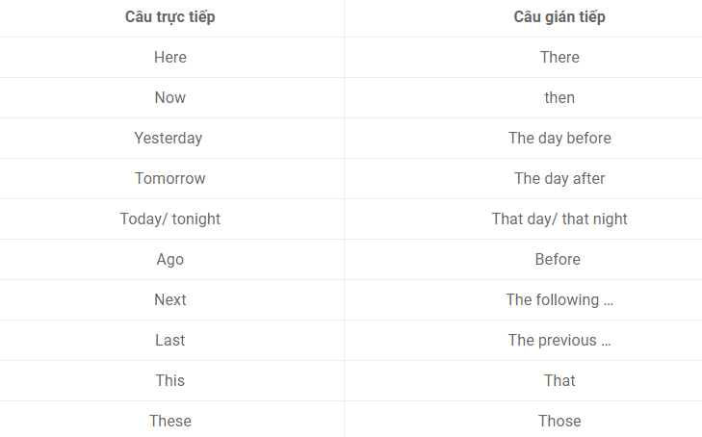This screenshot has width=702, height=437.
Task: Select the "Last" cell
Action: tap(170, 341)
